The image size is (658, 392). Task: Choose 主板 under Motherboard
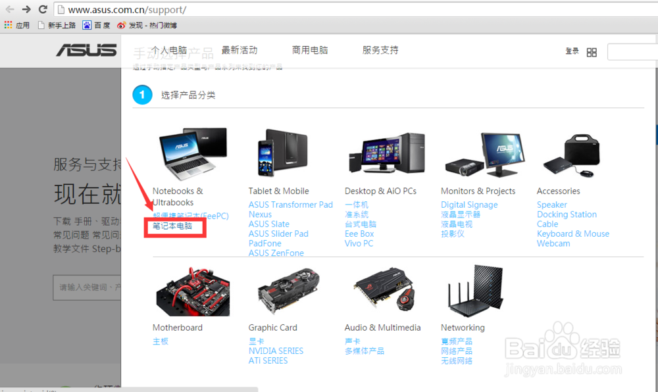coord(161,341)
